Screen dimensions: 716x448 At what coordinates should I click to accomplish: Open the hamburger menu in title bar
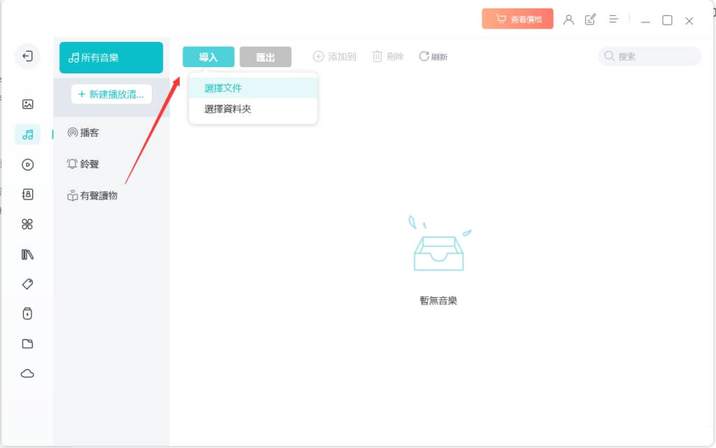click(x=613, y=19)
